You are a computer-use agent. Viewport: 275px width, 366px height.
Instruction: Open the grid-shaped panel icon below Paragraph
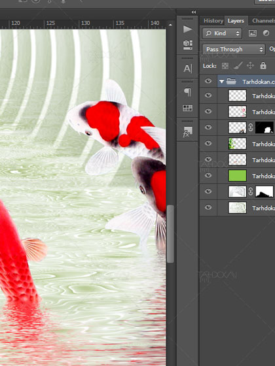[187, 108]
